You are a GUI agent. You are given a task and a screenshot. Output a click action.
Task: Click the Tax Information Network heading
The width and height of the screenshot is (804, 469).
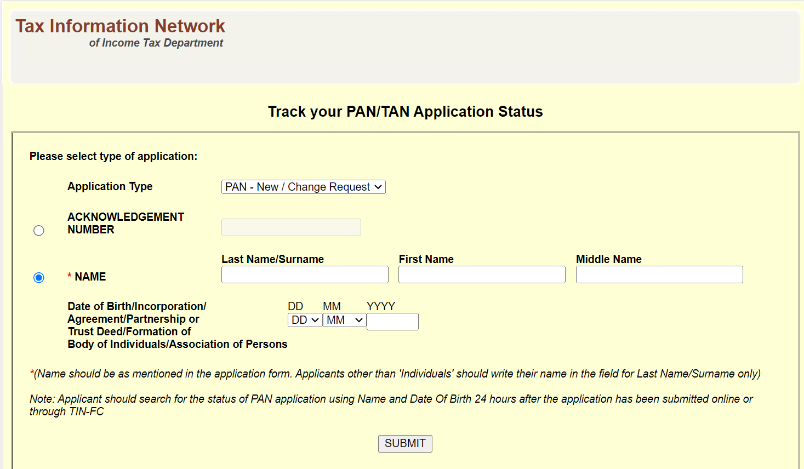click(x=120, y=26)
